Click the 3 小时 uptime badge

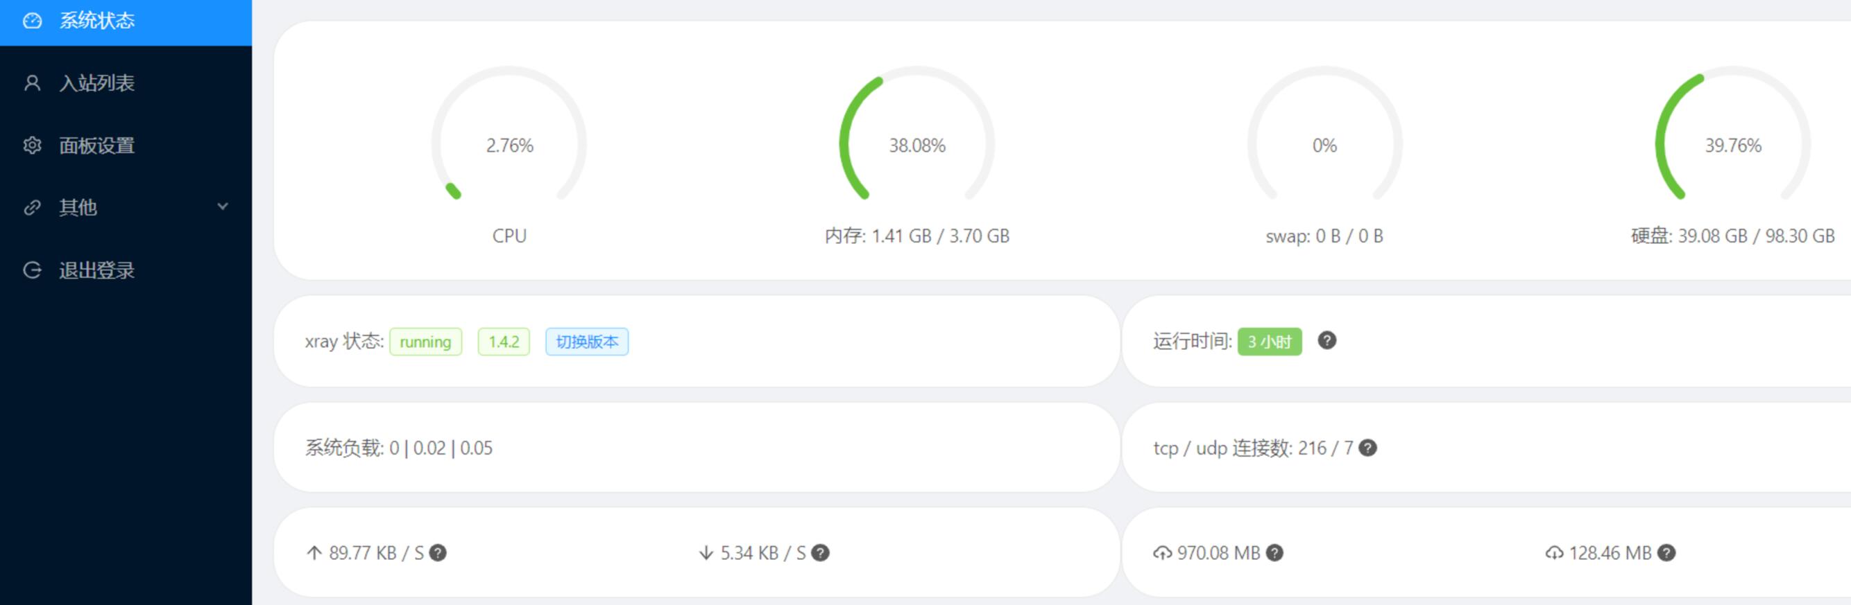point(1270,342)
